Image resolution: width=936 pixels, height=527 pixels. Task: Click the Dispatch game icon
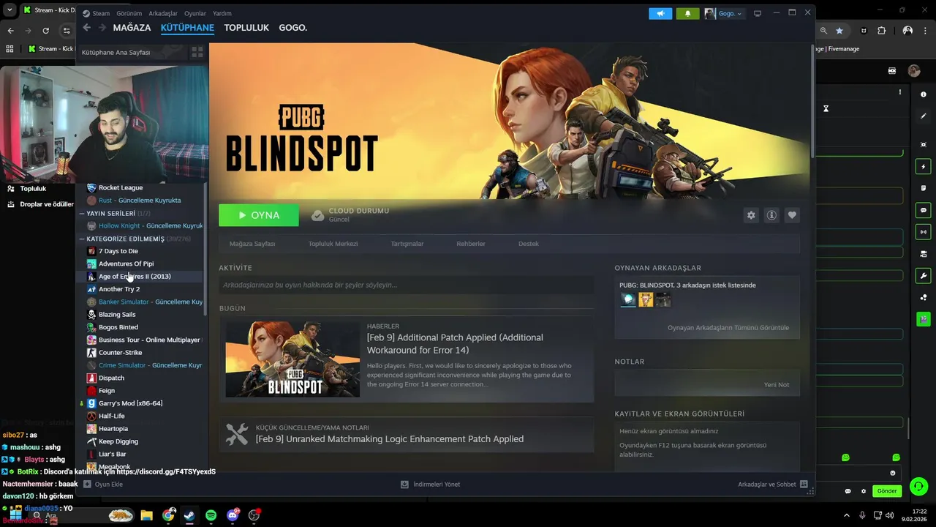pyautogui.click(x=91, y=378)
